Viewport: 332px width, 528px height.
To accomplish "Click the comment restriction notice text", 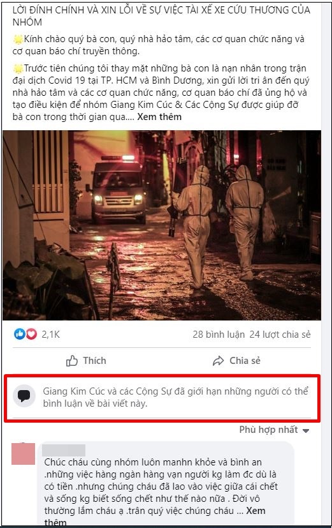I will click(x=175, y=397).
